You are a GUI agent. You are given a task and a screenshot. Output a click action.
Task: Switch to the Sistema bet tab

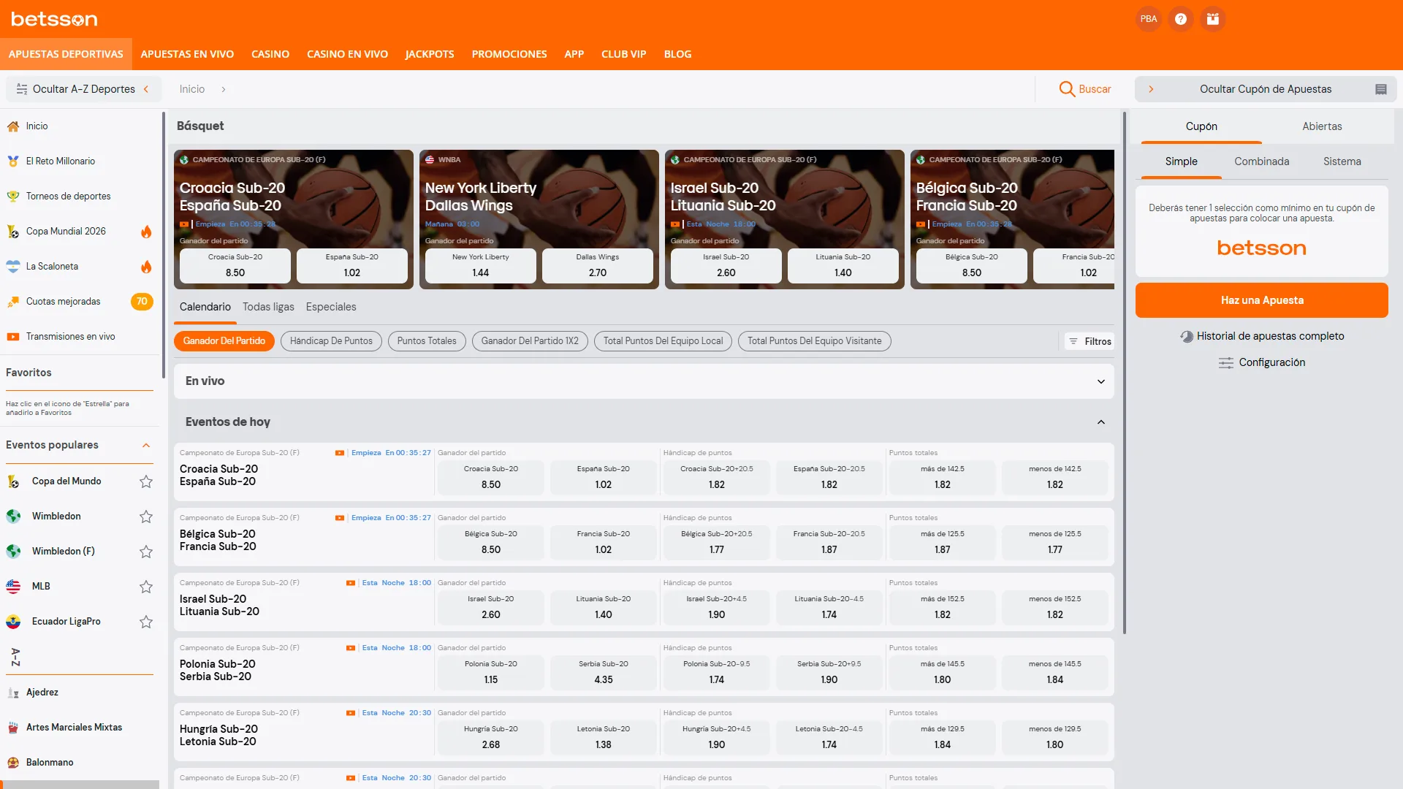tap(1342, 161)
